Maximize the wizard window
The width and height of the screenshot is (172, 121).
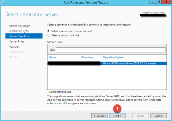(159, 2)
